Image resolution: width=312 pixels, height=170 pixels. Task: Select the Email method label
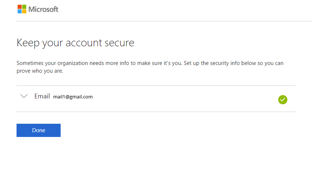(x=42, y=96)
